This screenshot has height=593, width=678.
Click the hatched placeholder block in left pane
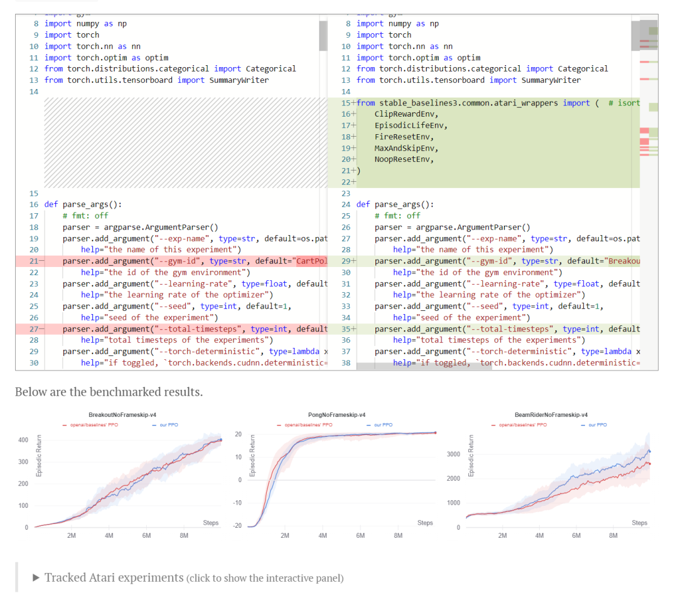point(182,142)
